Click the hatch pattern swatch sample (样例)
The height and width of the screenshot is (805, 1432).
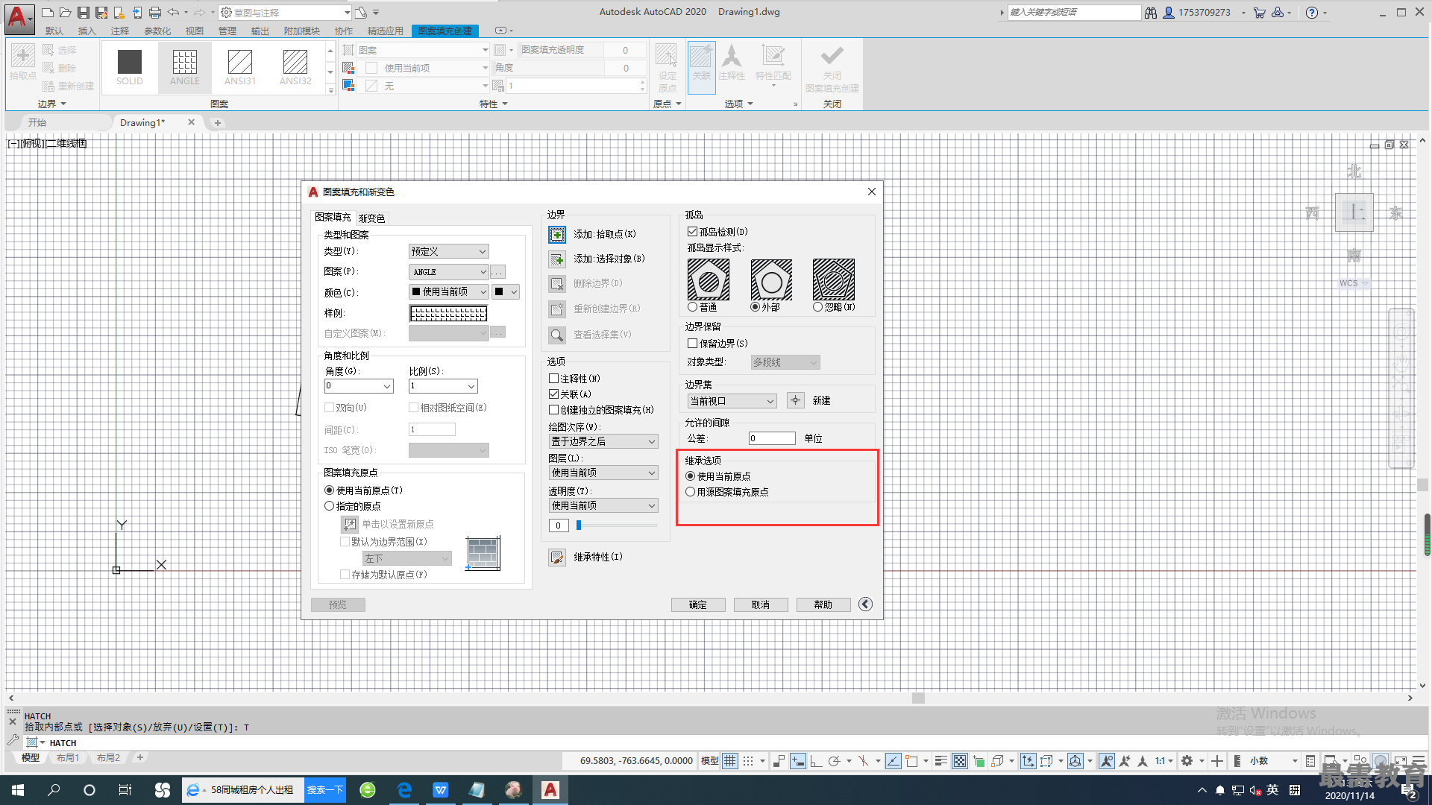pos(448,314)
